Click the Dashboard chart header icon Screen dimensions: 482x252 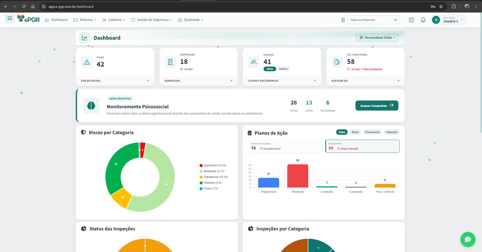click(x=85, y=38)
